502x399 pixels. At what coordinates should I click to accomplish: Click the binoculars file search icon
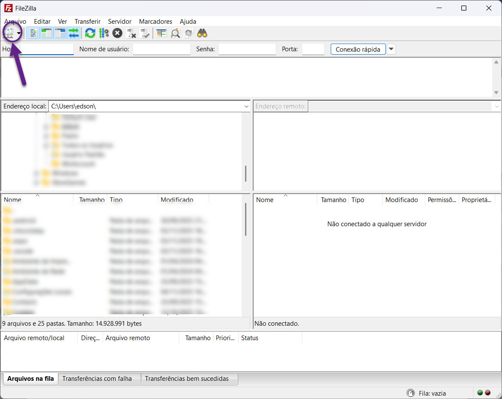pyautogui.click(x=202, y=33)
